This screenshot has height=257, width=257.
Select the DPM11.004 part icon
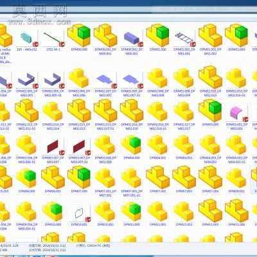point(236,211)
